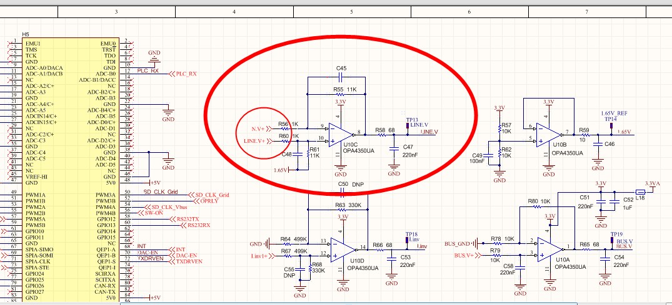This screenshot has height=305, width=672.
Task: Click the SPIA-SIMO pin name
Action: click(x=40, y=249)
